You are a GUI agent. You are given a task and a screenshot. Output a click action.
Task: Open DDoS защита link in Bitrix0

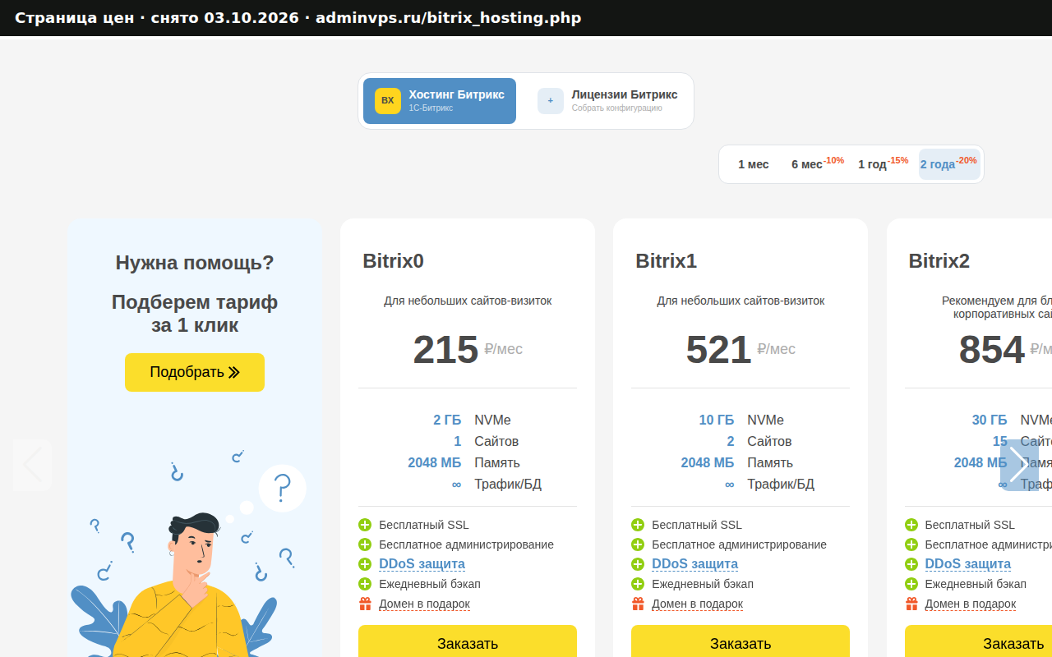422,564
